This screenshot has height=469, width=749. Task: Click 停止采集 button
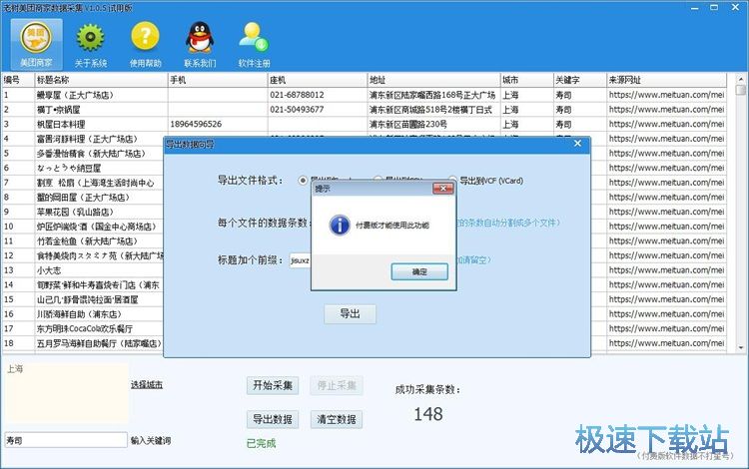[337, 385]
